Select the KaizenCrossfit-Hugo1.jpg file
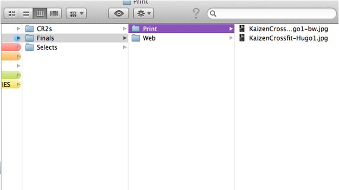 [288, 38]
